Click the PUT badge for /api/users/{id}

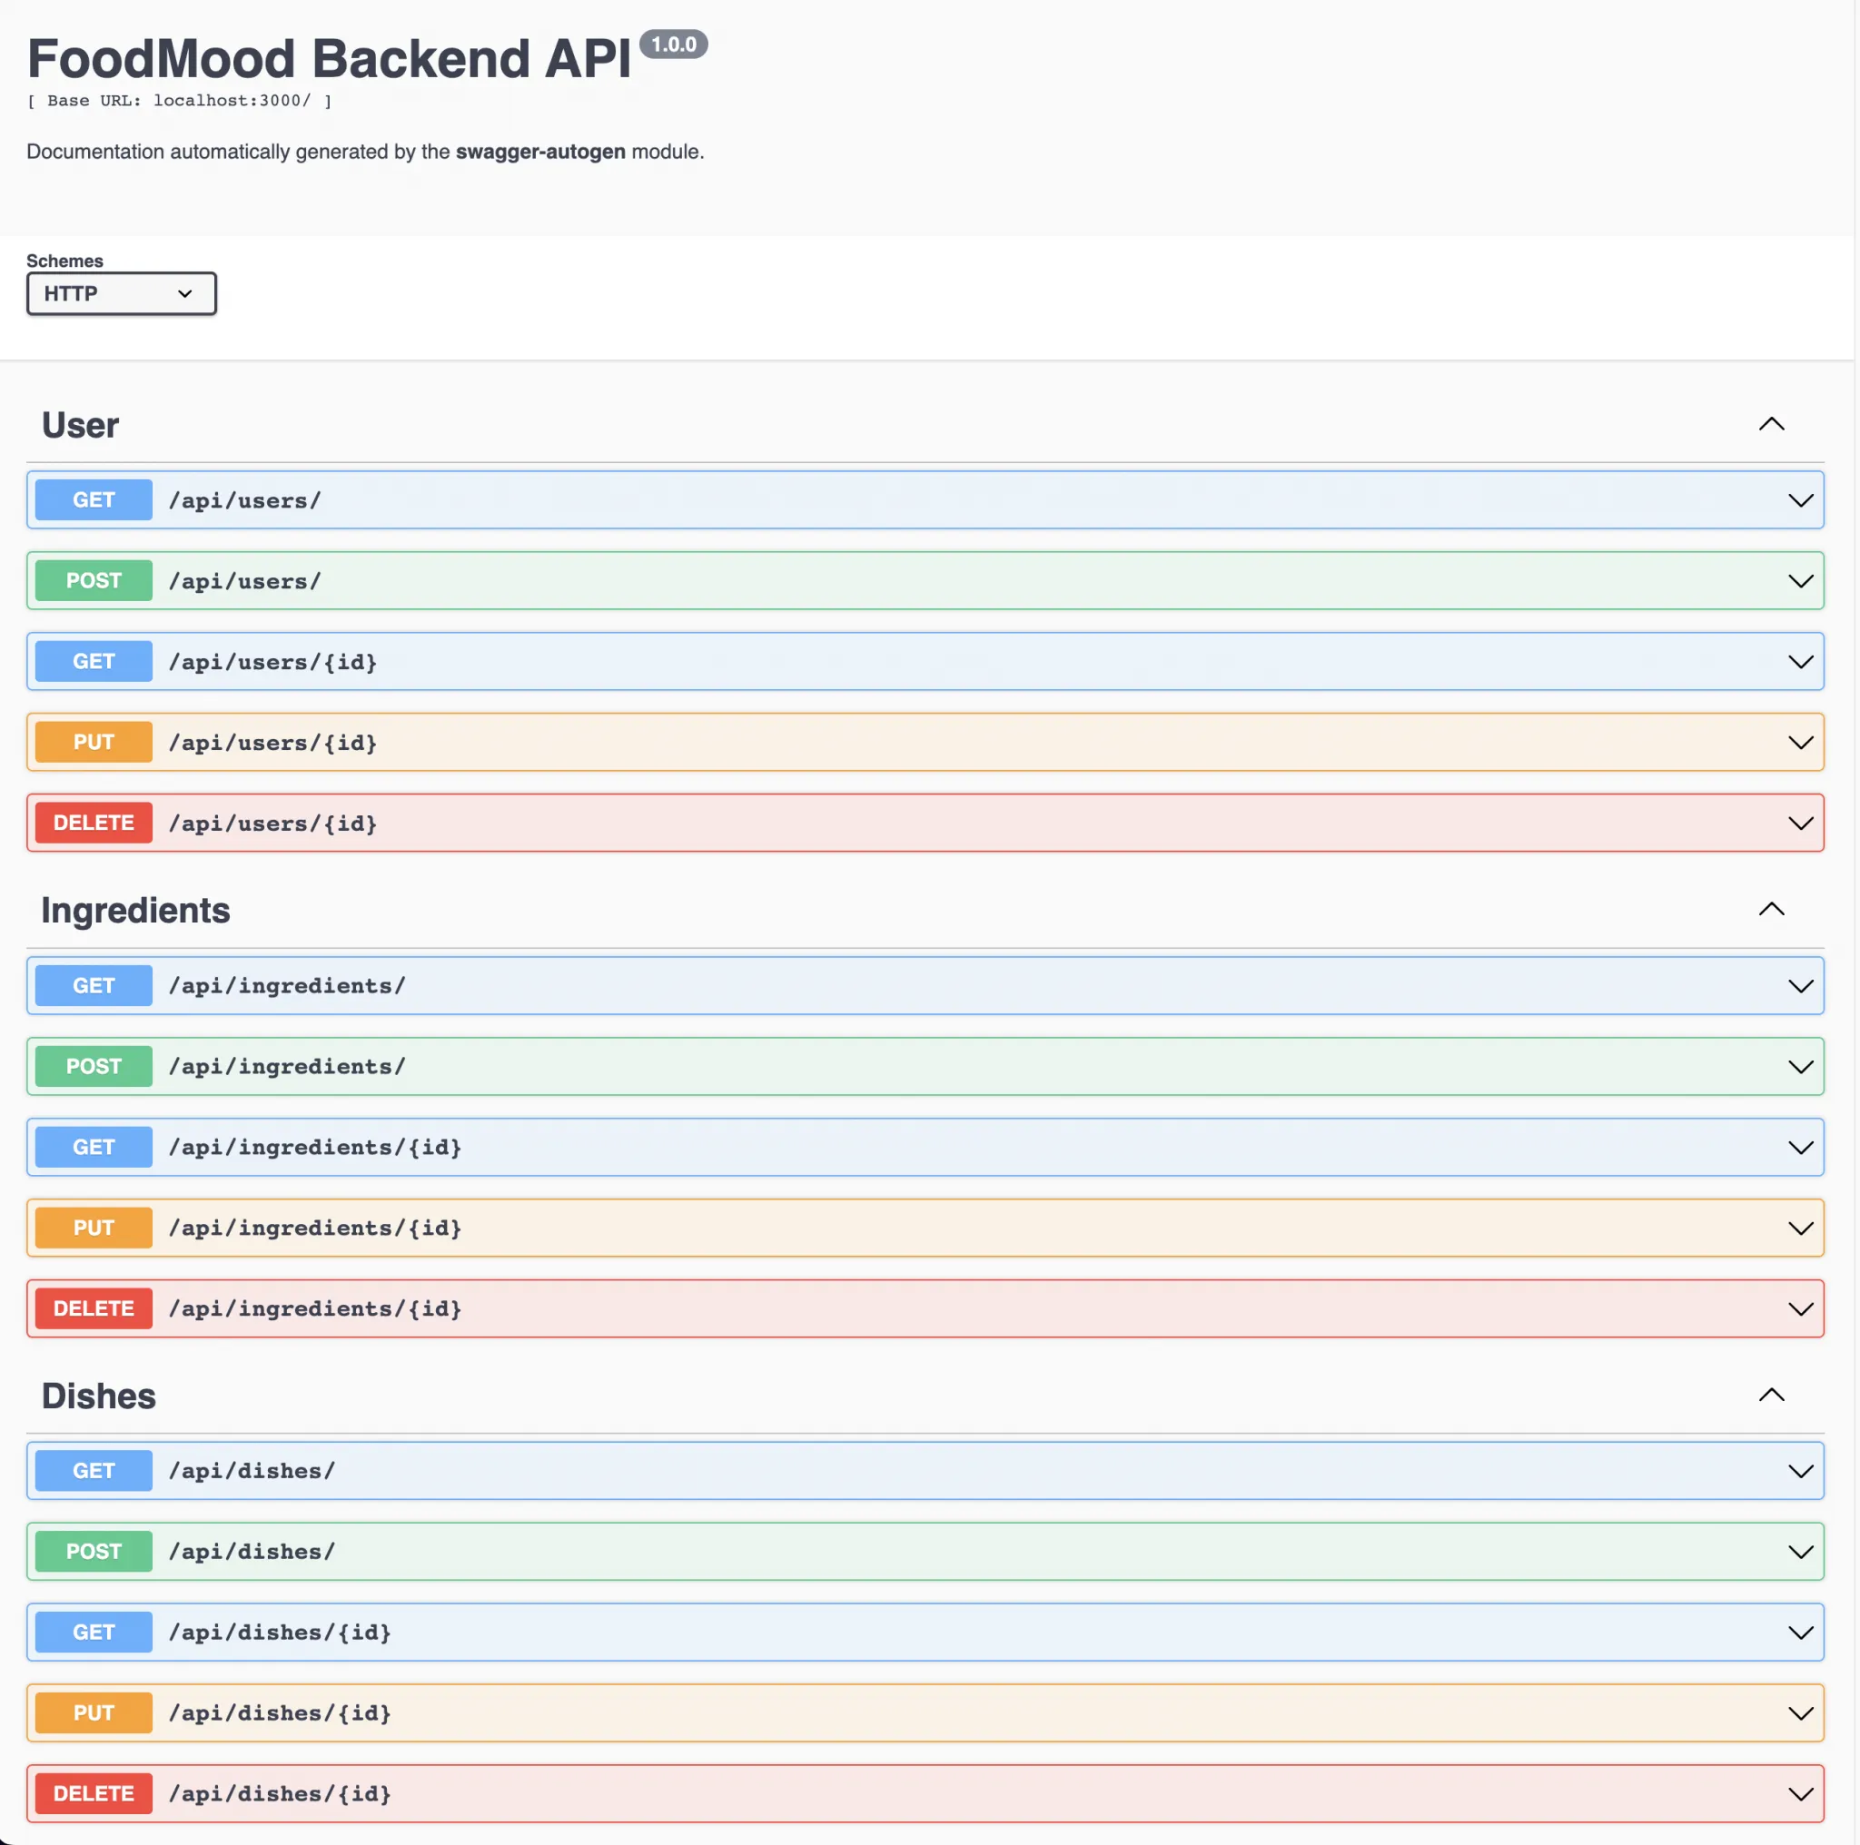[x=94, y=743]
